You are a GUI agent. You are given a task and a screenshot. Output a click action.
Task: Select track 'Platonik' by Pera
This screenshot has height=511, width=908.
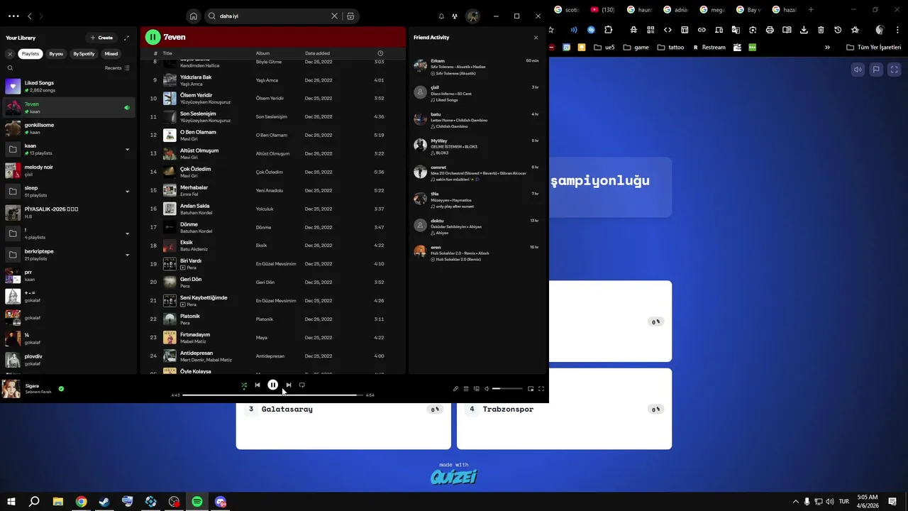[273, 319]
